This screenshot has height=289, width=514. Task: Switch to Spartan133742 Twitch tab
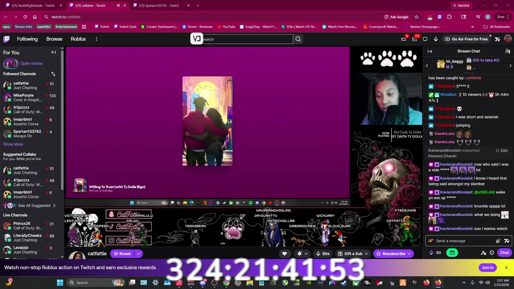(x=161, y=6)
